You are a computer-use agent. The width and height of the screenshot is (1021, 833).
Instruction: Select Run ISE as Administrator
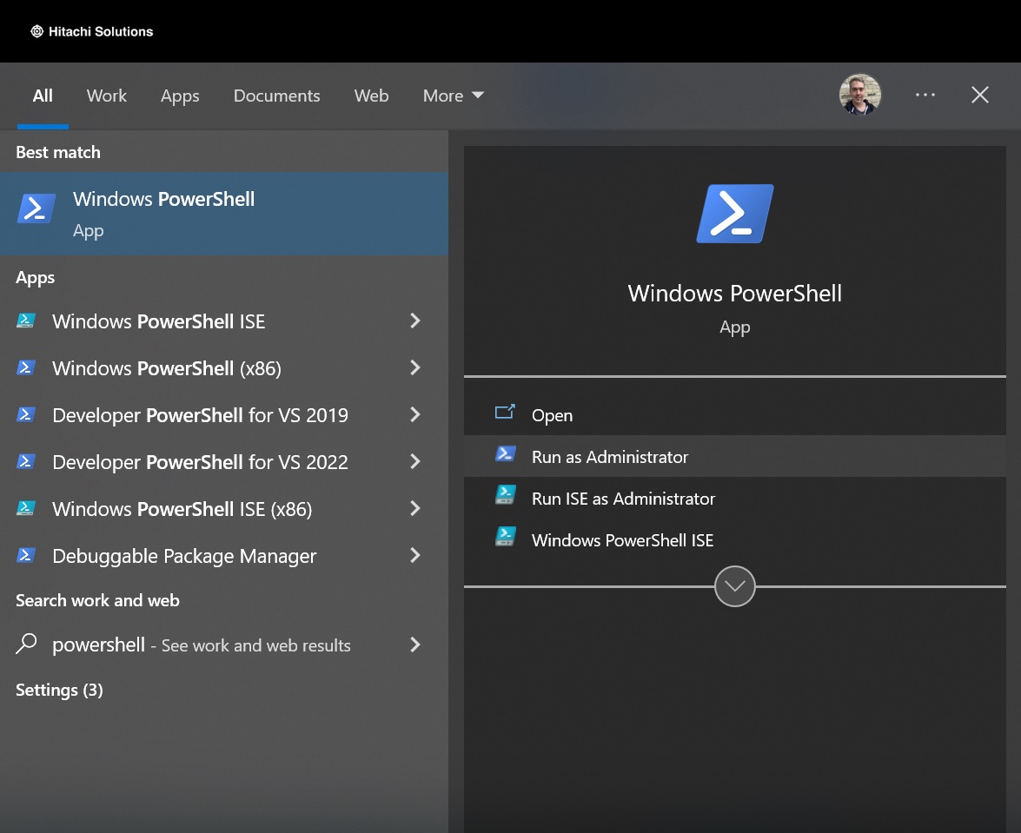[623, 498]
